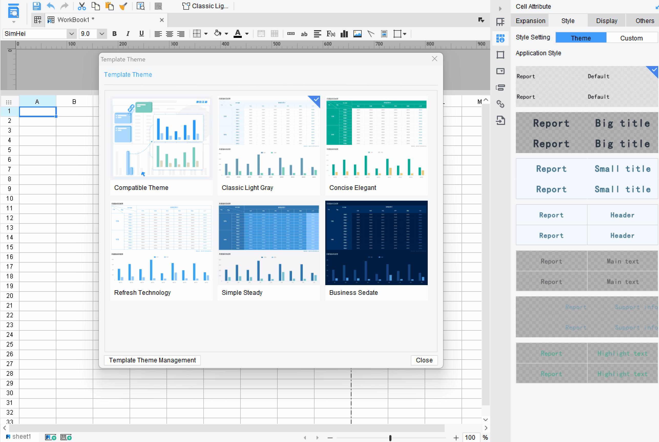Expand the SimHei font name dropdown

[71, 34]
